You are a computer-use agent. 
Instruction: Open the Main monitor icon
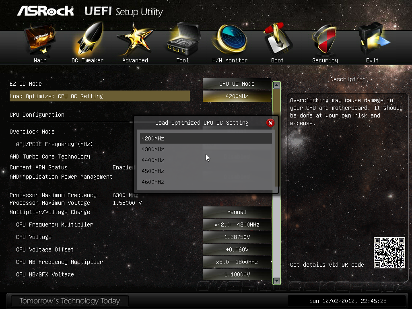coord(40,40)
